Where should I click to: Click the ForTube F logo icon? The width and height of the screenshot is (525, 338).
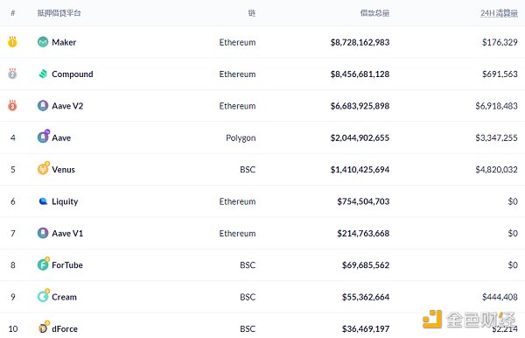[x=44, y=264]
